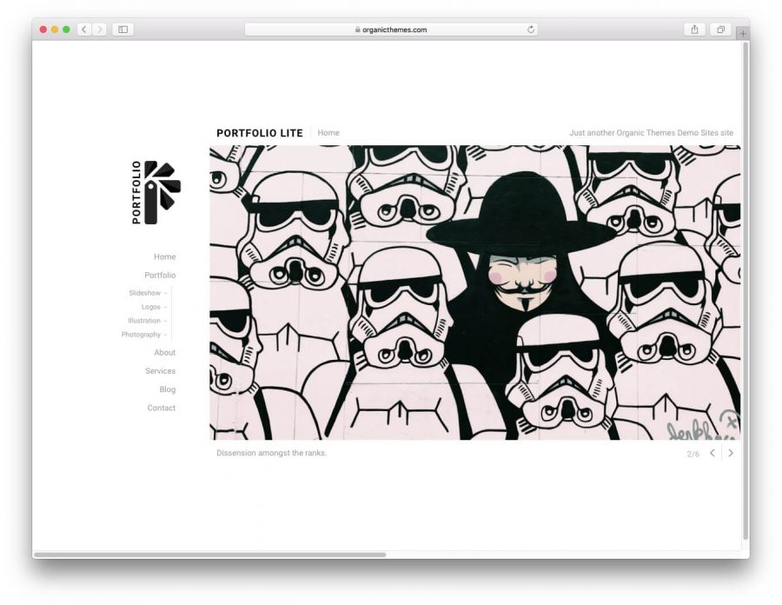
Task: Show previous slide with left chevron
Action: [712, 453]
